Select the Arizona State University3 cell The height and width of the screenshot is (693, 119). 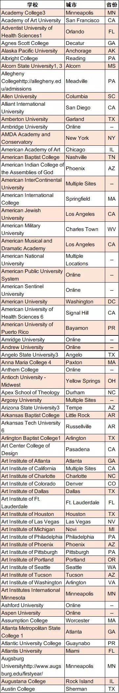(32, 408)
